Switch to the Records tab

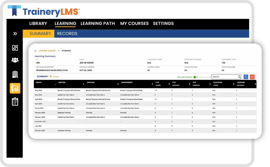pos(67,33)
